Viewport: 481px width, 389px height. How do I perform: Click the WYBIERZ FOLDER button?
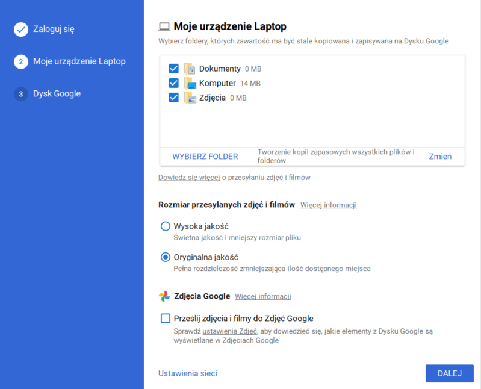pos(205,157)
